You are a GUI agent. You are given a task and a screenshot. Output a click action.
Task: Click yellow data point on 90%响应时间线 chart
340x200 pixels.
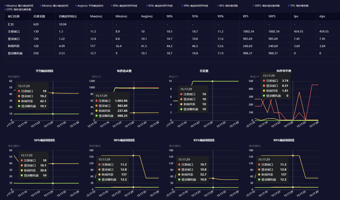(x=133, y=156)
